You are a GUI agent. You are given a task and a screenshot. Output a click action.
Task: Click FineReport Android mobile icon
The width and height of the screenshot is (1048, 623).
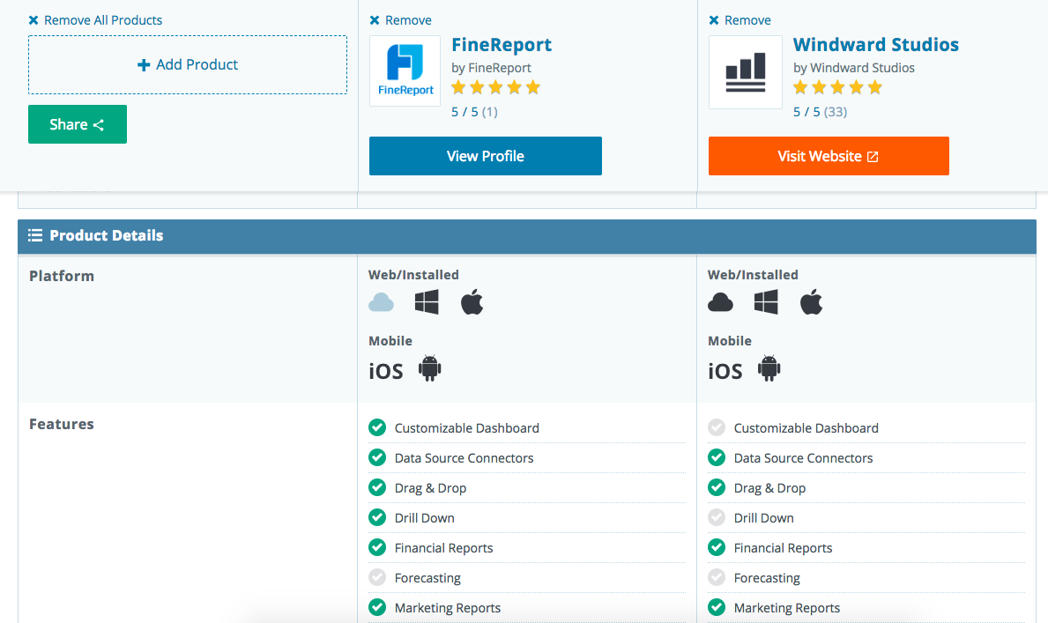(x=430, y=368)
